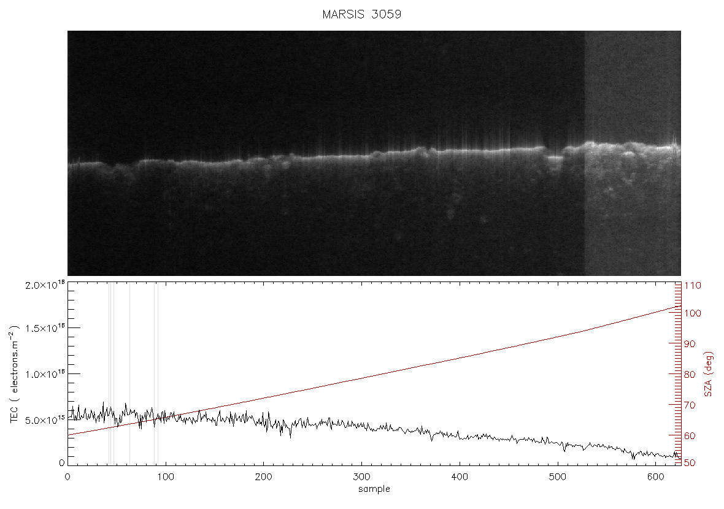Click the pair of gray marker lines near sample 90
Screen dimensions: 724x509
[156, 374]
